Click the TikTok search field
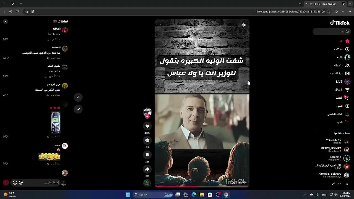The width and height of the screenshot is (354, 199). click(331, 32)
